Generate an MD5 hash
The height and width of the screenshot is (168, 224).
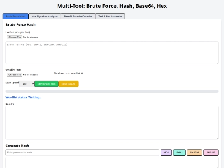tap(166, 152)
